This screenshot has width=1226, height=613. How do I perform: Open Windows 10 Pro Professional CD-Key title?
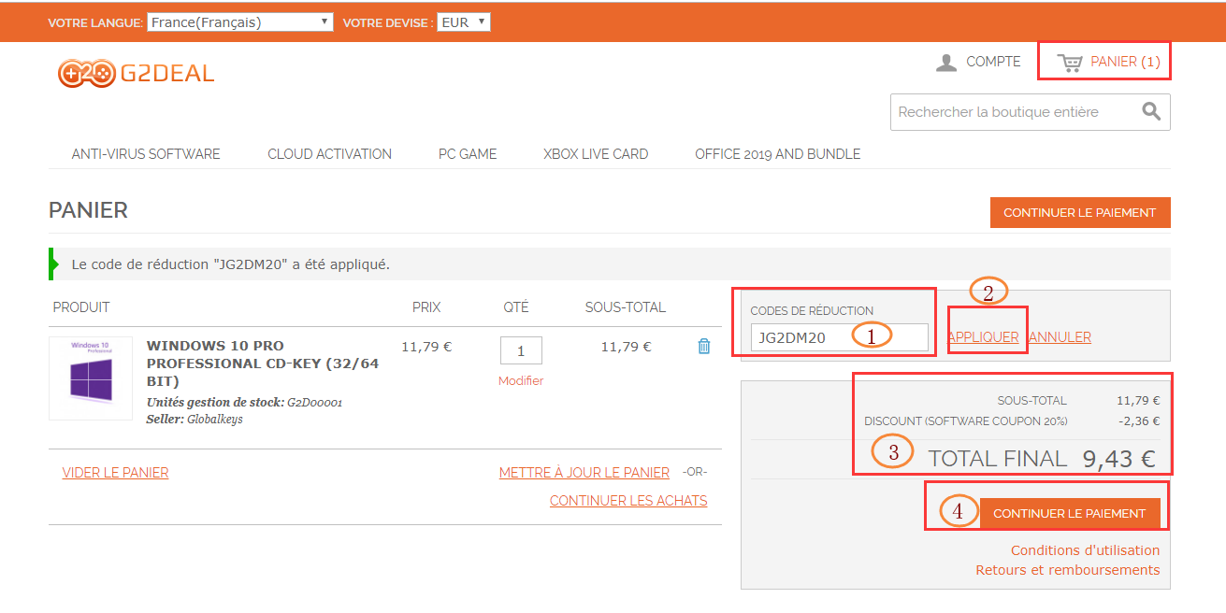pos(263,364)
